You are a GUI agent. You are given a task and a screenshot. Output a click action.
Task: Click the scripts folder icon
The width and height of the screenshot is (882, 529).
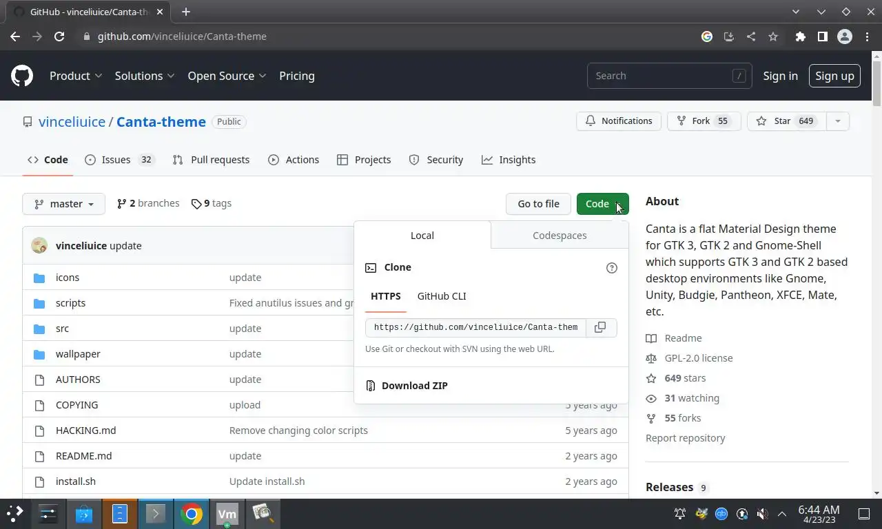click(x=39, y=303)
